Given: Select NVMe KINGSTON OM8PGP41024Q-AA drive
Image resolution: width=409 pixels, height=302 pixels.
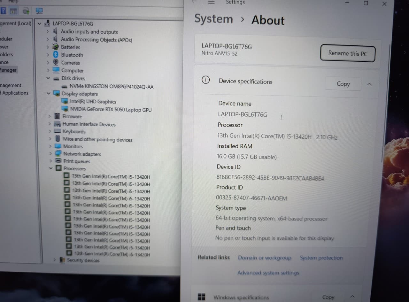Looking at the screenshot, I should click(112, 87).
